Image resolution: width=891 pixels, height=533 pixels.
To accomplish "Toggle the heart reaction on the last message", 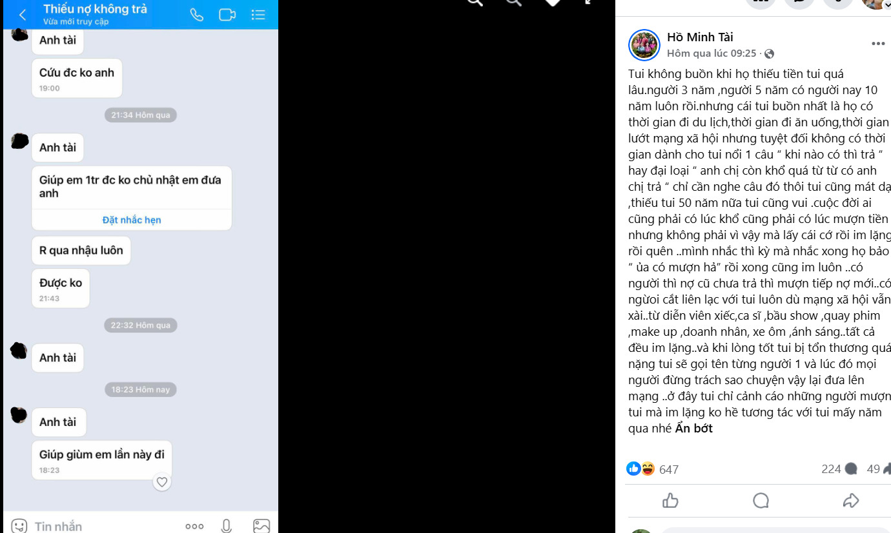I will click(162, 481).
